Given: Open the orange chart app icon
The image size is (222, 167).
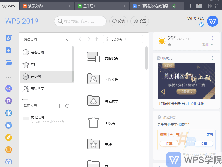Looking at the screenshot, I should coord(9,150).
